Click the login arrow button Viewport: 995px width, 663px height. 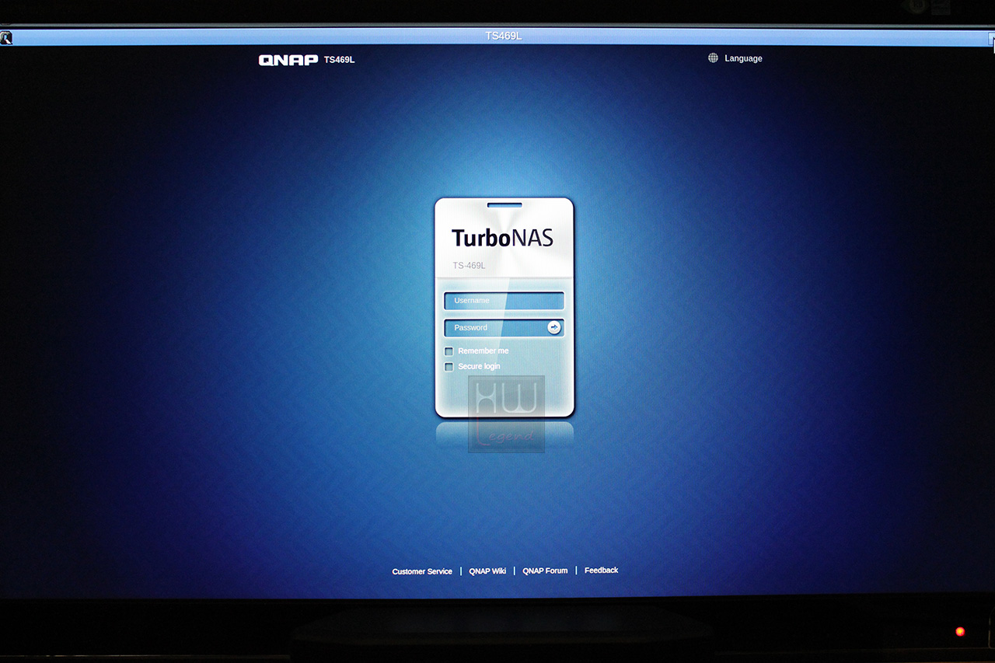(x=554, y=328)
